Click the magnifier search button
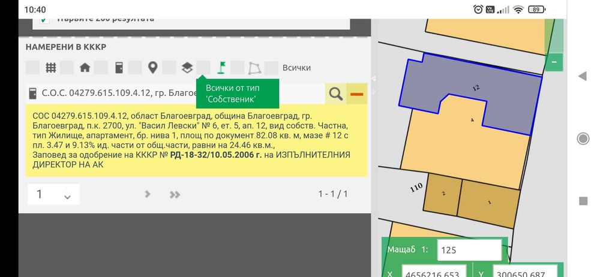The width and height of the screenshot is (600, 277). coord(336,94)
